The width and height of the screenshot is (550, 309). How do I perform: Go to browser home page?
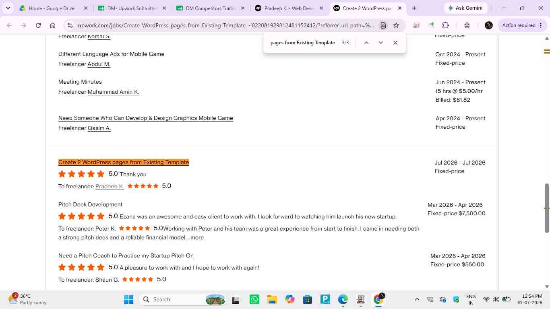coord(53,25)
